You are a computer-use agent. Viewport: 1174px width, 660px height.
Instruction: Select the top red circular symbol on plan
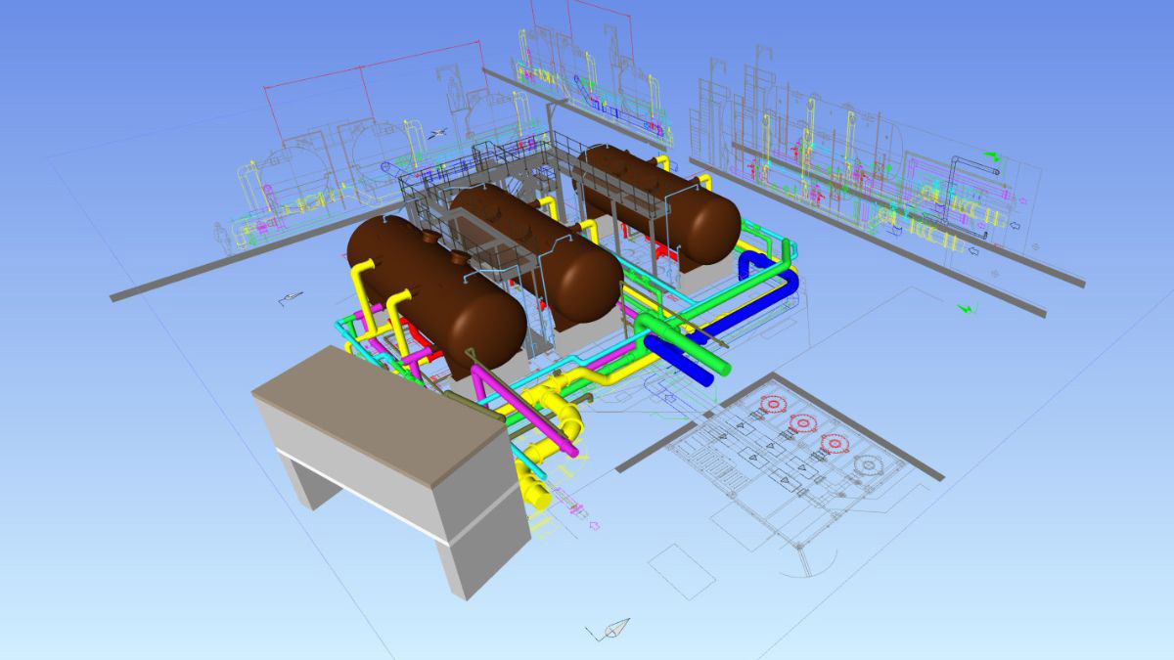coord(775,403)
